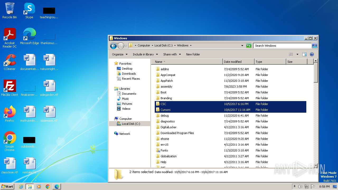Viewport: 338px width, 190px height.
Task: Launch FileZilla Client shortcut
Action: (10, 88)
